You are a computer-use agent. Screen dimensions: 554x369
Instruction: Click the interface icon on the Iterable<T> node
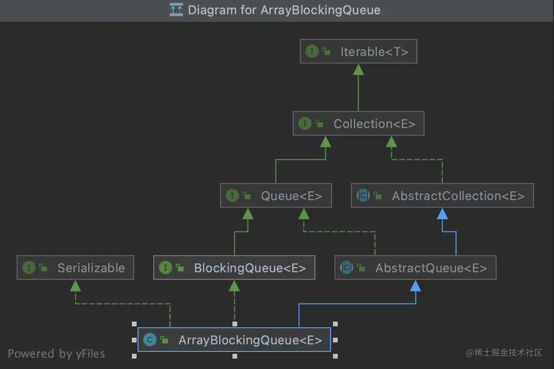point(312,51)
